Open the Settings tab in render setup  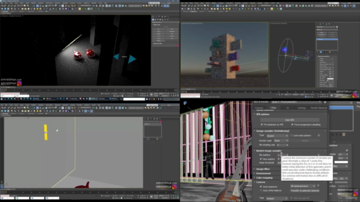pos(301,108)
